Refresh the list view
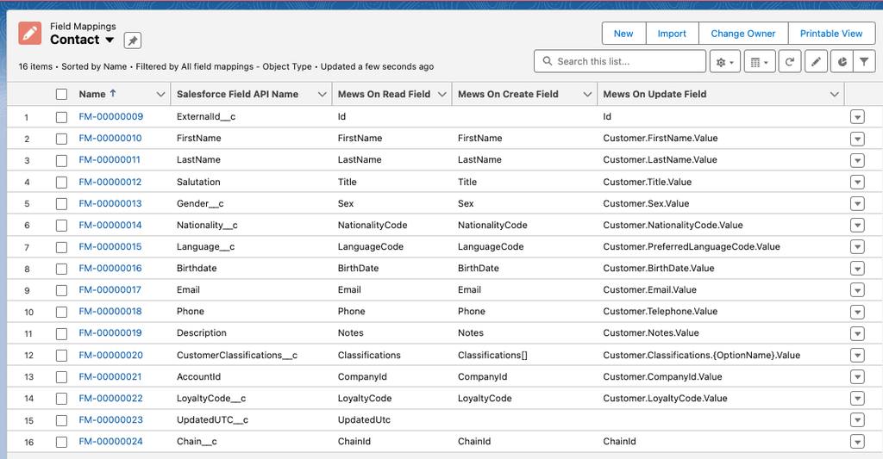Image resolution: width=883 pixels, height=459 pixels. pyautogui.click(x=790, y=61)
